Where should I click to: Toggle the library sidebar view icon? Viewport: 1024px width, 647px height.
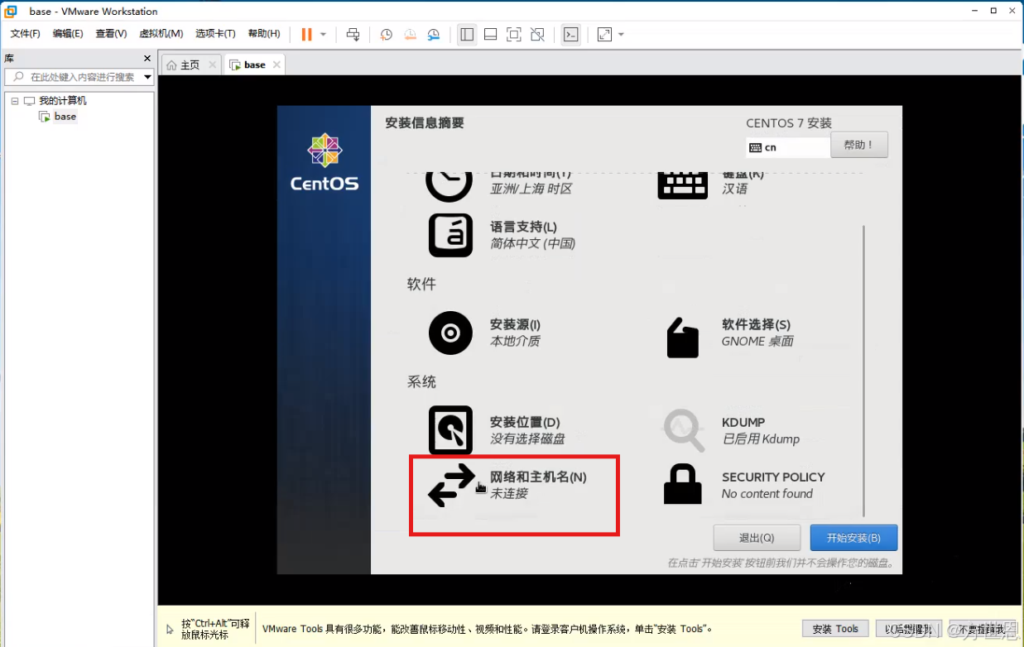click(x=467, y=34)
